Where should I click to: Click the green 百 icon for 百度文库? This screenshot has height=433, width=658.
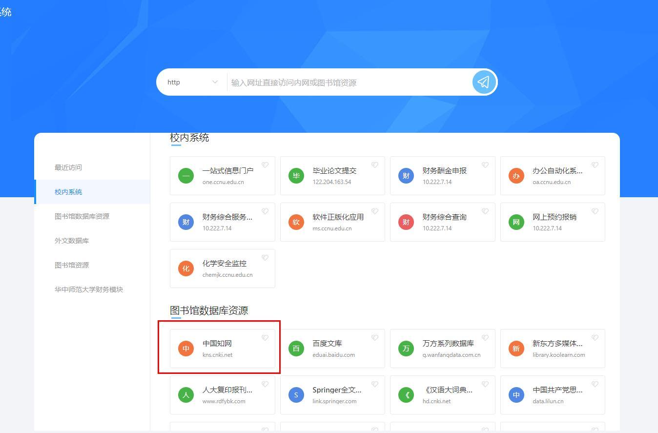(x=296, y=349)
